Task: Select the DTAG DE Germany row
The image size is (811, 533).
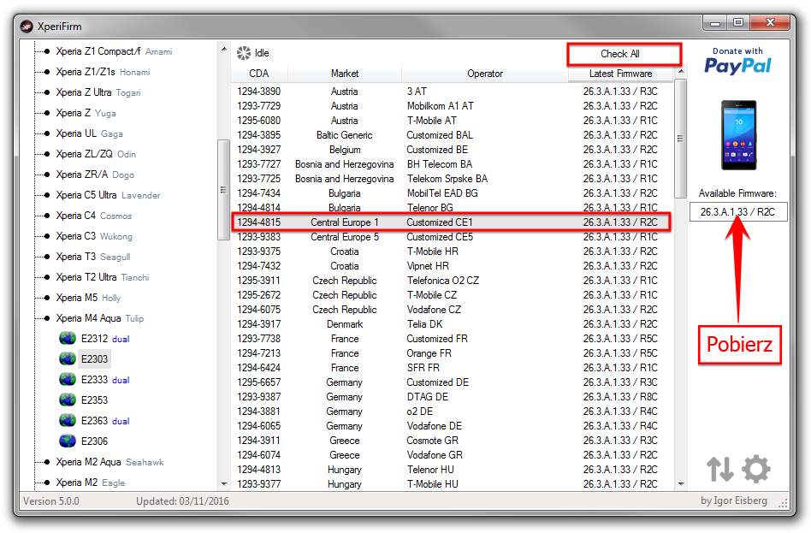Action: (x=452, y=396)
